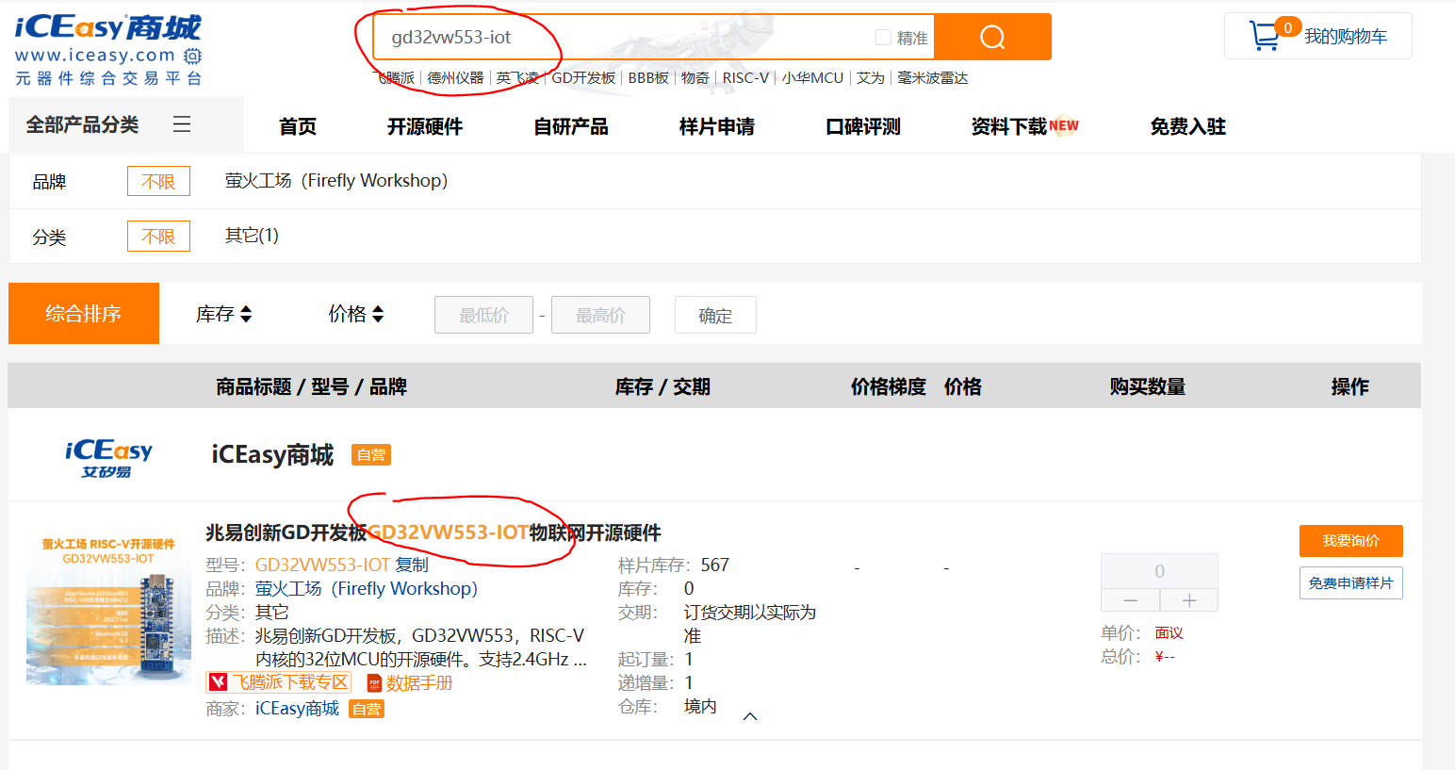The width and height of the screenshot is (1455, 770).
Task: Sort results by 价格 arrows
Action: click(378, 314)
